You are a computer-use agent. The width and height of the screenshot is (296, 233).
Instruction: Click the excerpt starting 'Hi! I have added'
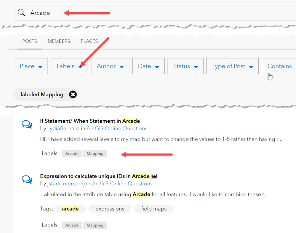[x=161, y=139]
